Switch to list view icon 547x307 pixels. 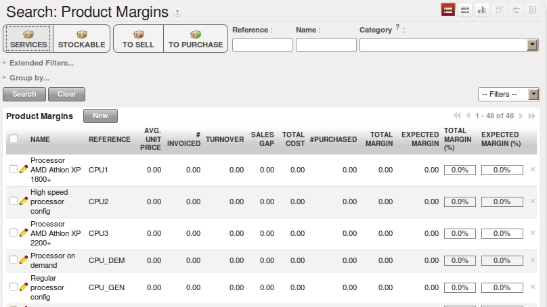pyautogui.click(x=448, y=9)
